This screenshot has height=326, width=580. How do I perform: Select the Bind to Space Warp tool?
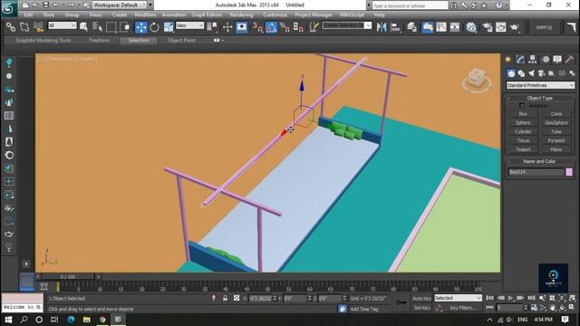(38, 27)
